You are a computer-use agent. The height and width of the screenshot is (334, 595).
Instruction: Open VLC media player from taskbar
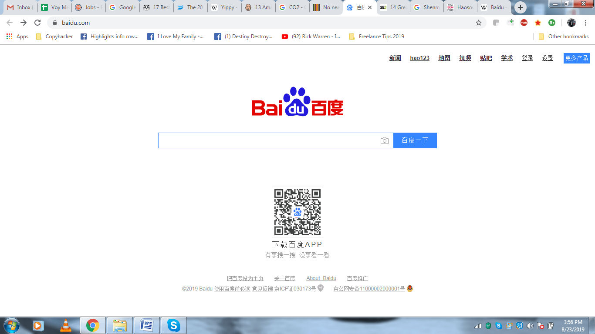click(x=65, y=325)
